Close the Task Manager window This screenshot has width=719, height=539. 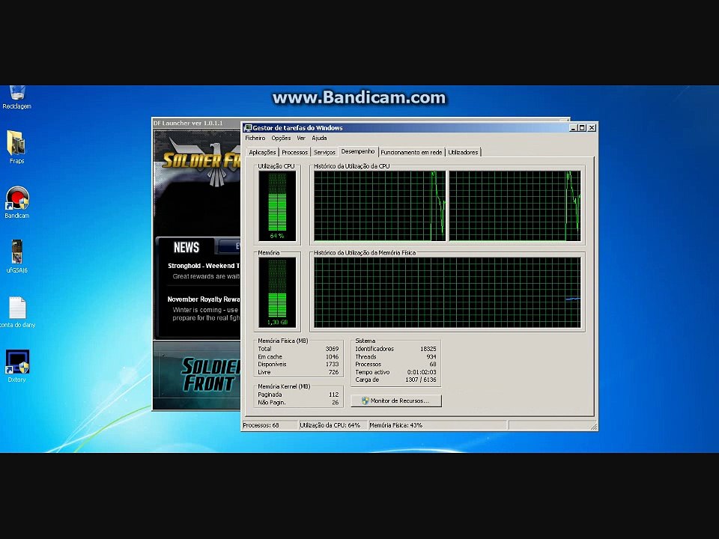[592, 128]
